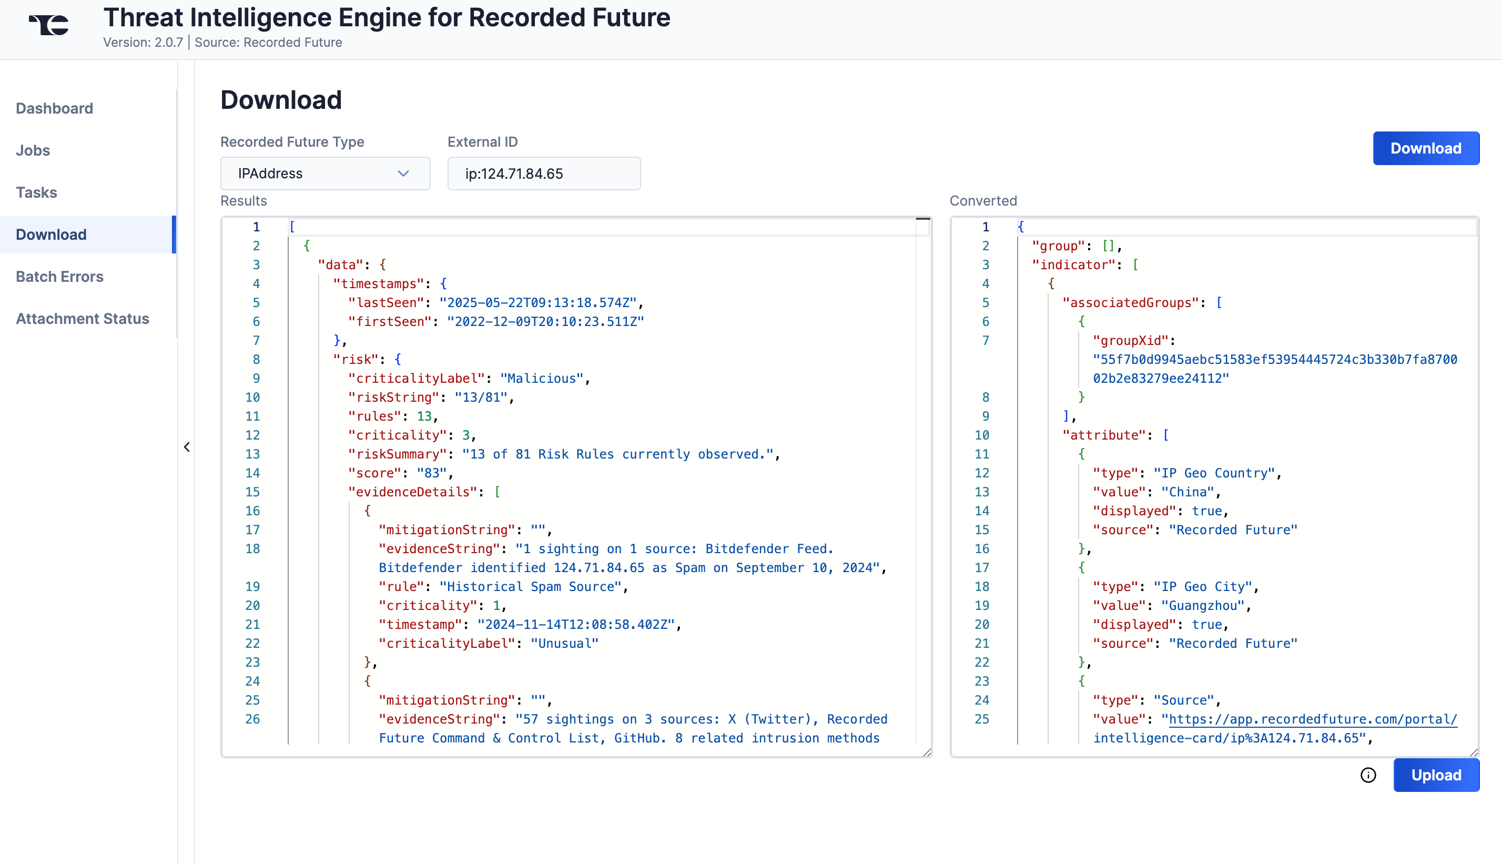Collapse the sidebar with the chevron arrow
Image resolution: width=1502 pixels, height=865 pixels.
point(187,447)
